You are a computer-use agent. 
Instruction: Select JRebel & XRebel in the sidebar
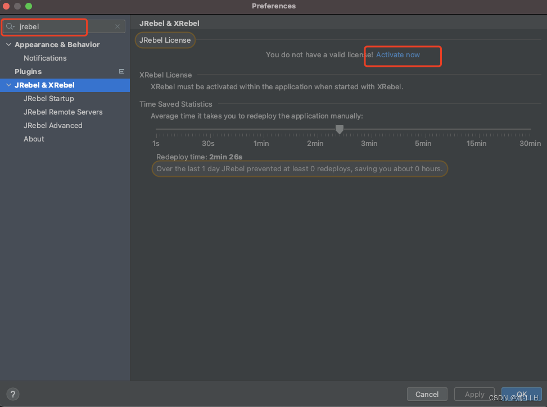click(65, 85)
